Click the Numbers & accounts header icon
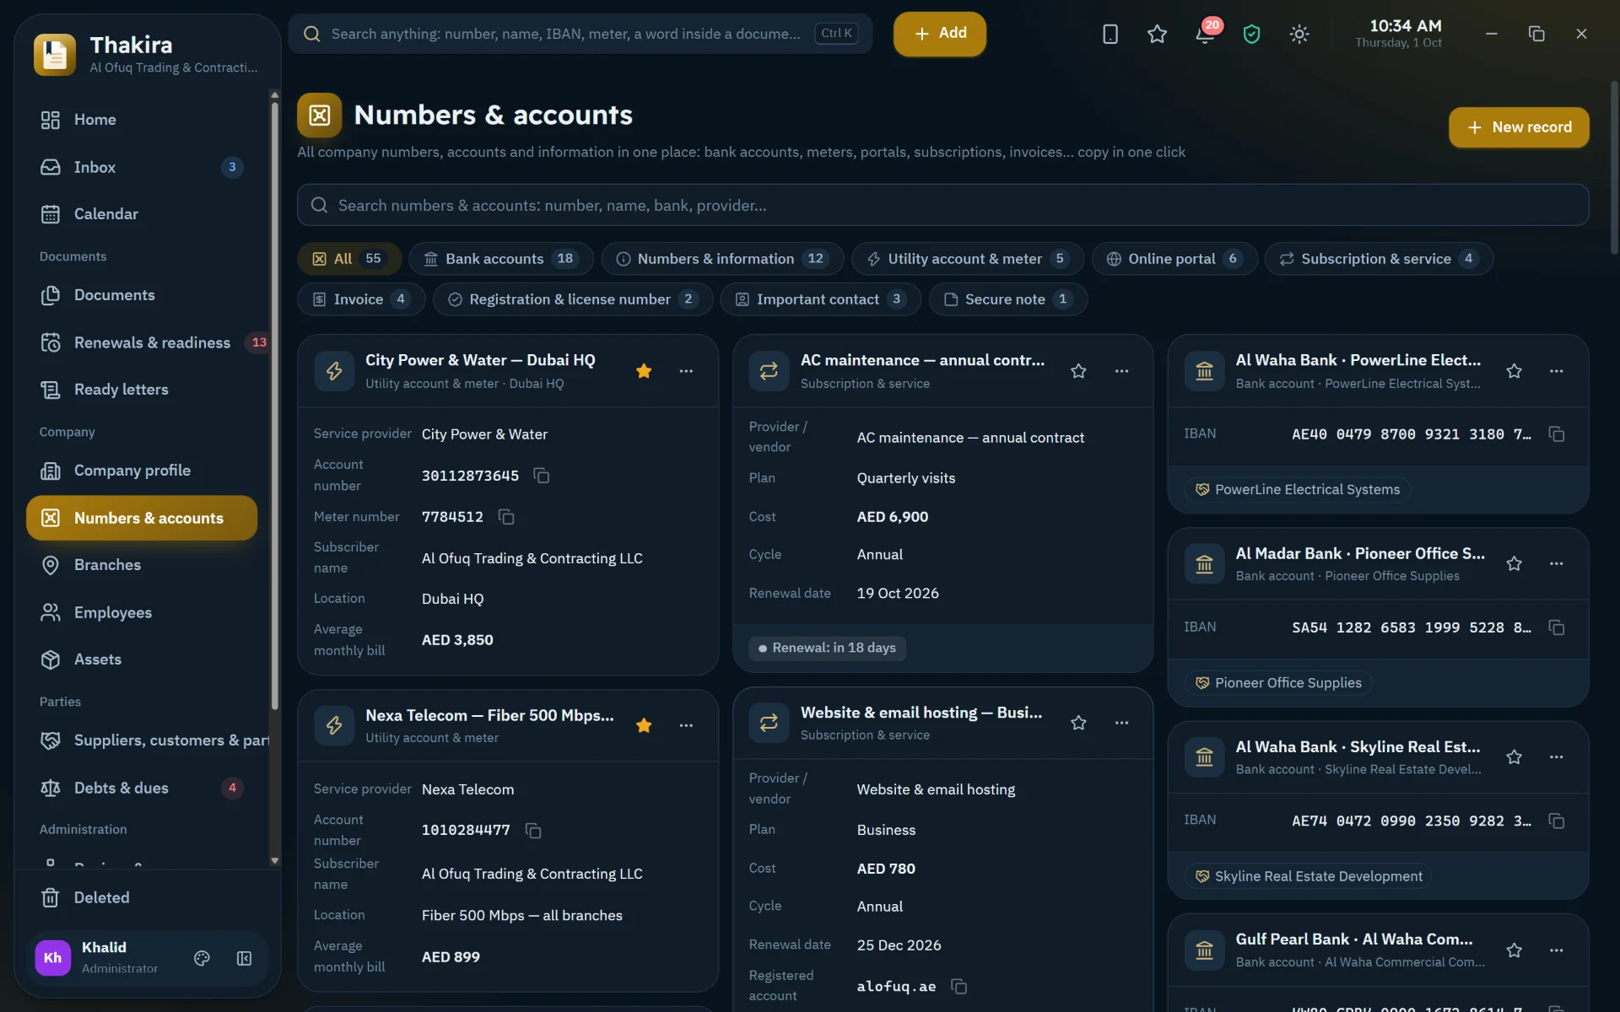1620x1012 pixels. click(320, 116)
